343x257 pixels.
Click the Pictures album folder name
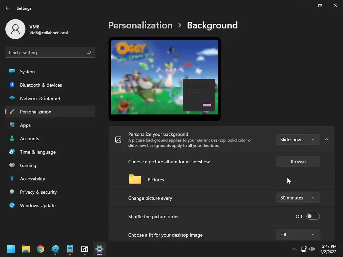(156, 180)
